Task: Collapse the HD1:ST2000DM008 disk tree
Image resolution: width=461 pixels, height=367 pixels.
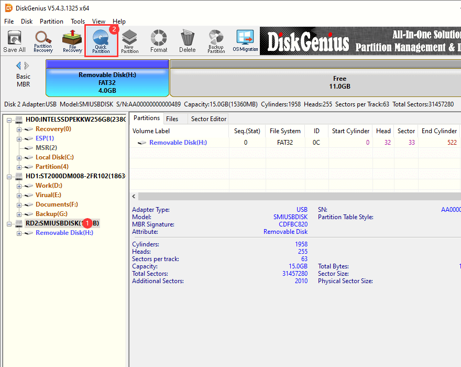Action: (10, 176)
